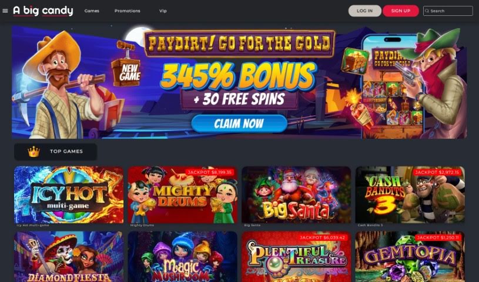The width and height of the screenshot is (479, 282).
Task: Open the Icy Hot multi-game thumbnail
Action: point(69,194)
